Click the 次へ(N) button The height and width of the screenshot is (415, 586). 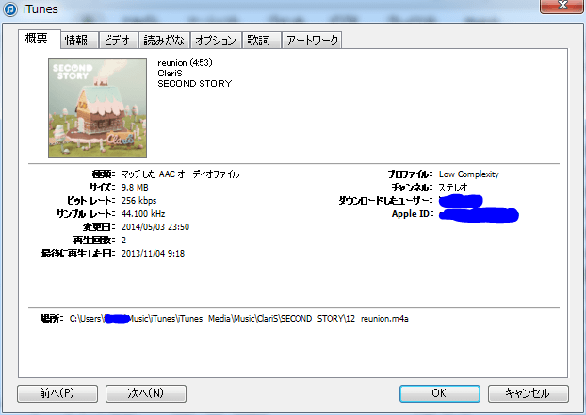[x=146, y=393]
